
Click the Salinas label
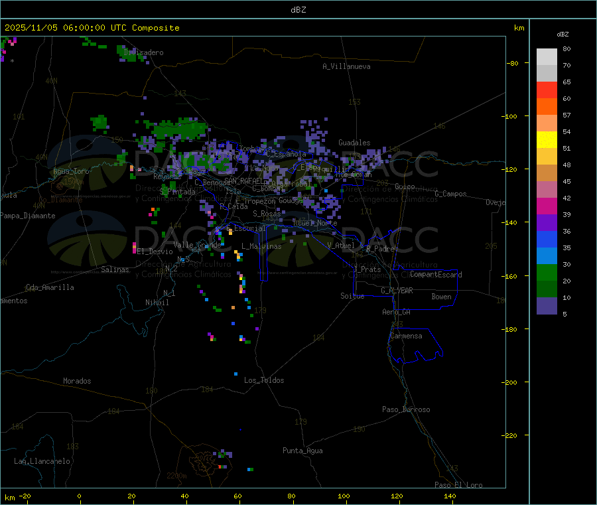tap(115, 269)
